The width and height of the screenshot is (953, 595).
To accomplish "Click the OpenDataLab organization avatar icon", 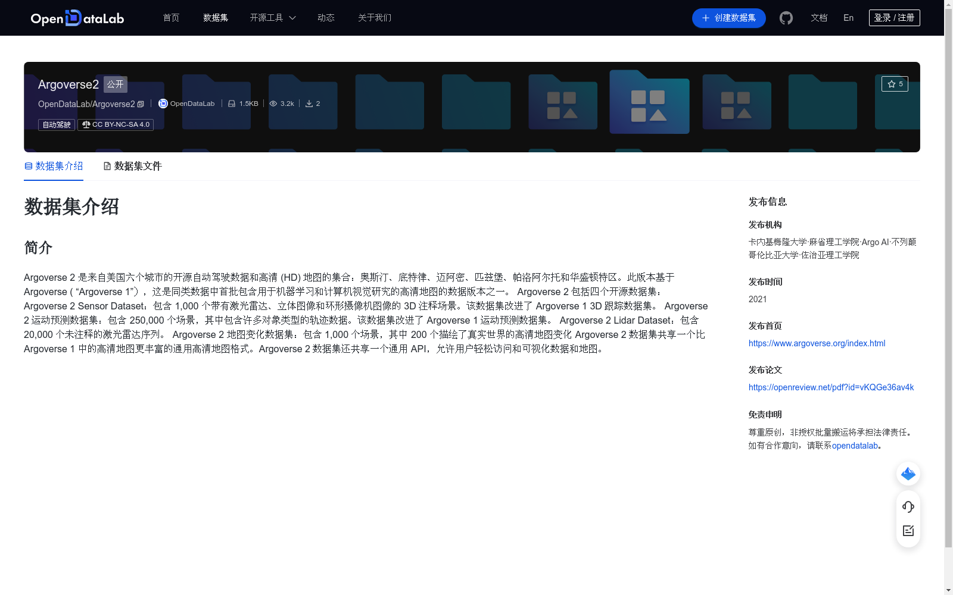I will click(x=163, y=104).
